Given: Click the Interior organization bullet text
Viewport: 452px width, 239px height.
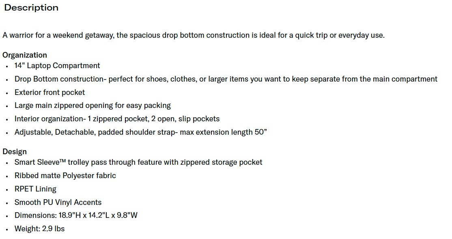Looking at the screenshot, I should (117, 119).
